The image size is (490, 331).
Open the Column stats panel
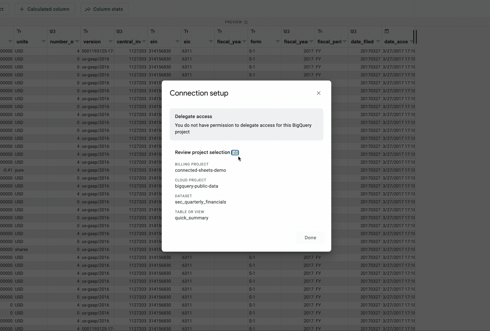[104, 9]
